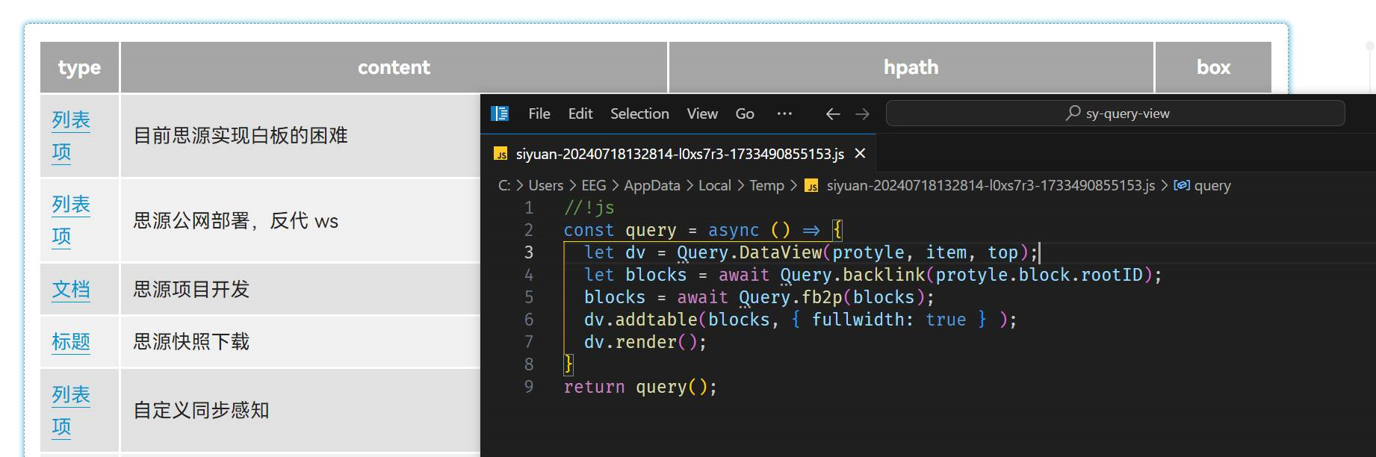This screenshot has height=457, width=1376.
Task: Click Query.backlink code on line 4
Action: coord(852,275)
